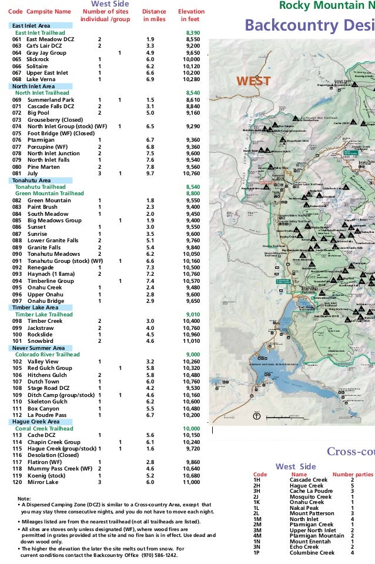Screen dimensions: 375x564
Task: Click the green 'Corral Creek Trailhead' line
Action: [44, 429]
